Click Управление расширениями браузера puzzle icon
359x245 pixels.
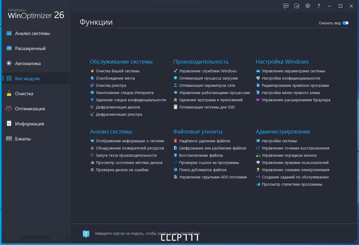point(258,100)
